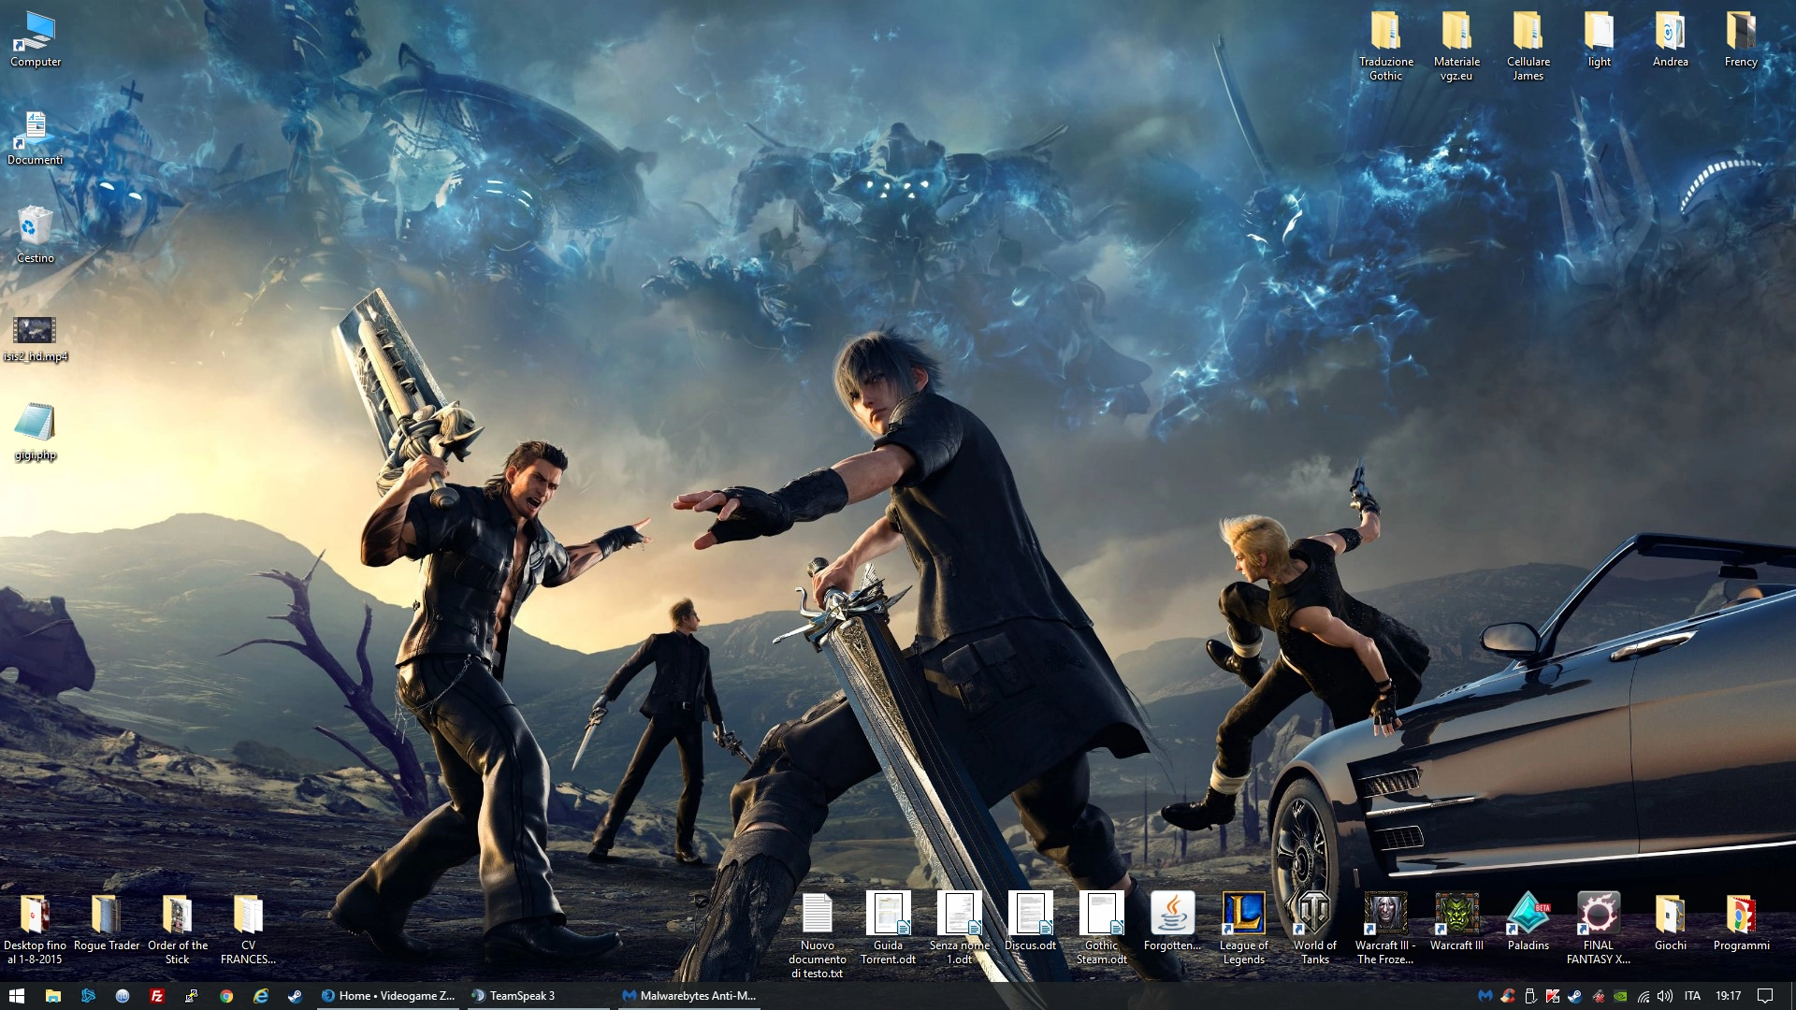The image size is (1796, 1010).
Task: Select the Order of the Stick folder
Action: (178, 929)
